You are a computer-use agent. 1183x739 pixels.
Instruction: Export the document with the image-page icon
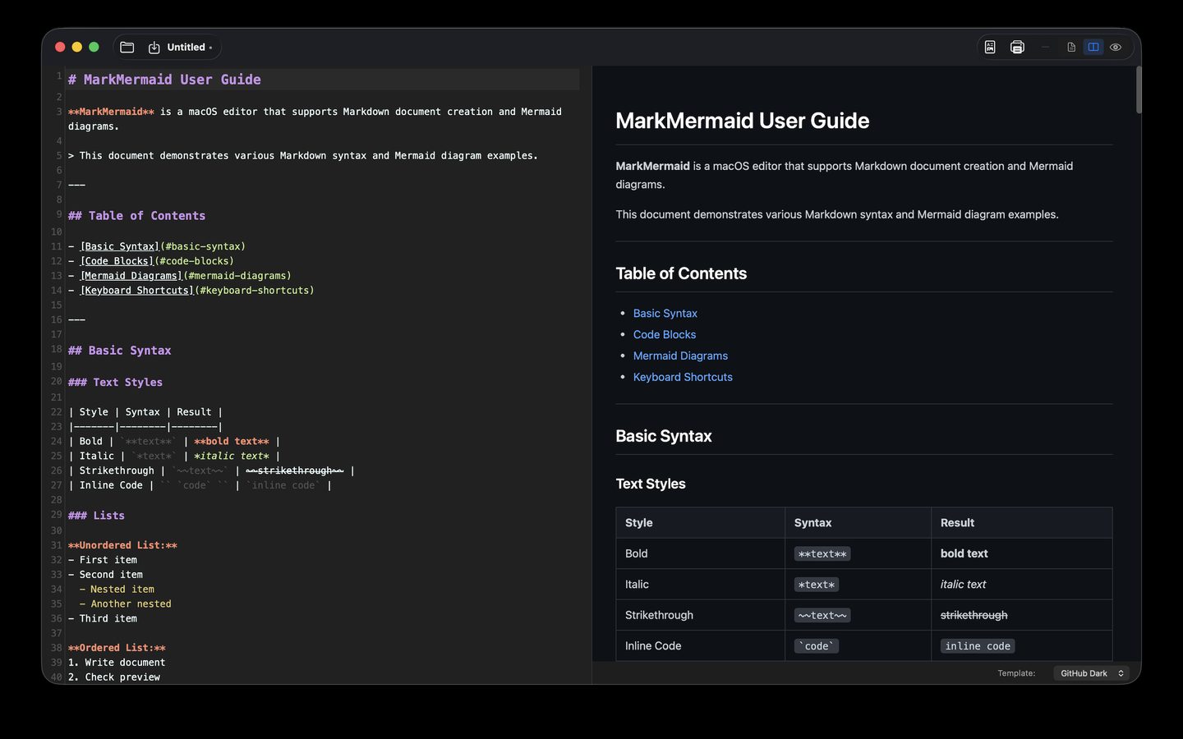pyautogui.click(x=990, y=48)
